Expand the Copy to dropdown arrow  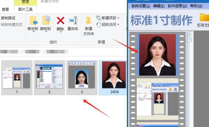(46, 32)
